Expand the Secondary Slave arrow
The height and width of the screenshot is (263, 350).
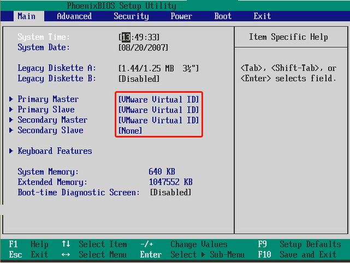tap(11, 130)
